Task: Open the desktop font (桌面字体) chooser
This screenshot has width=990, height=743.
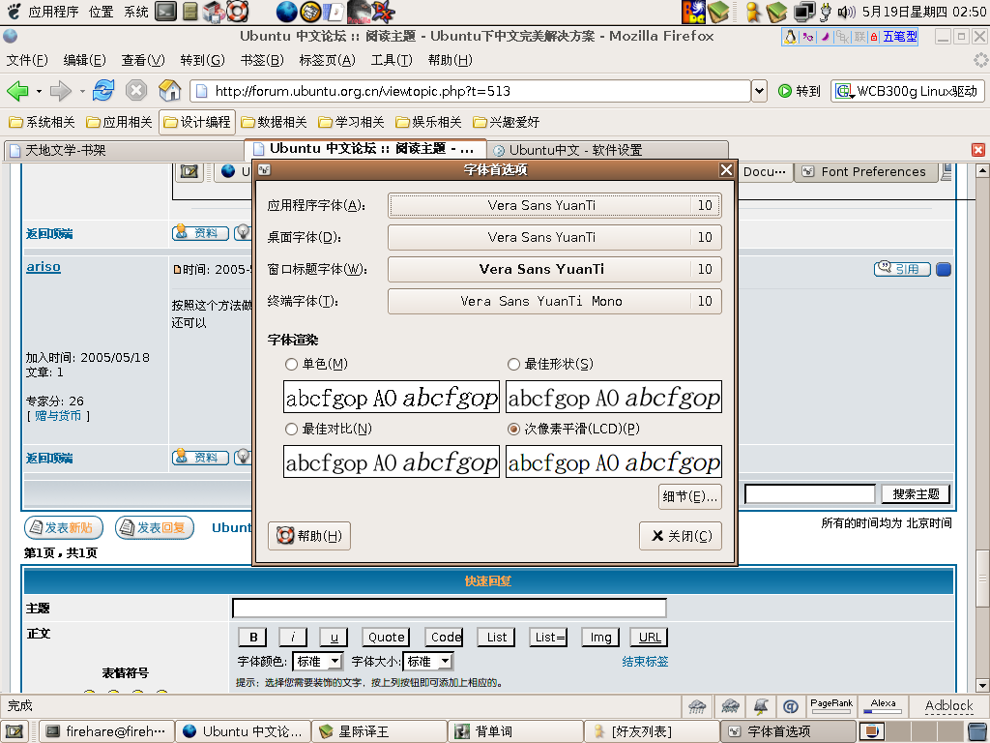Action: point(554,238)
